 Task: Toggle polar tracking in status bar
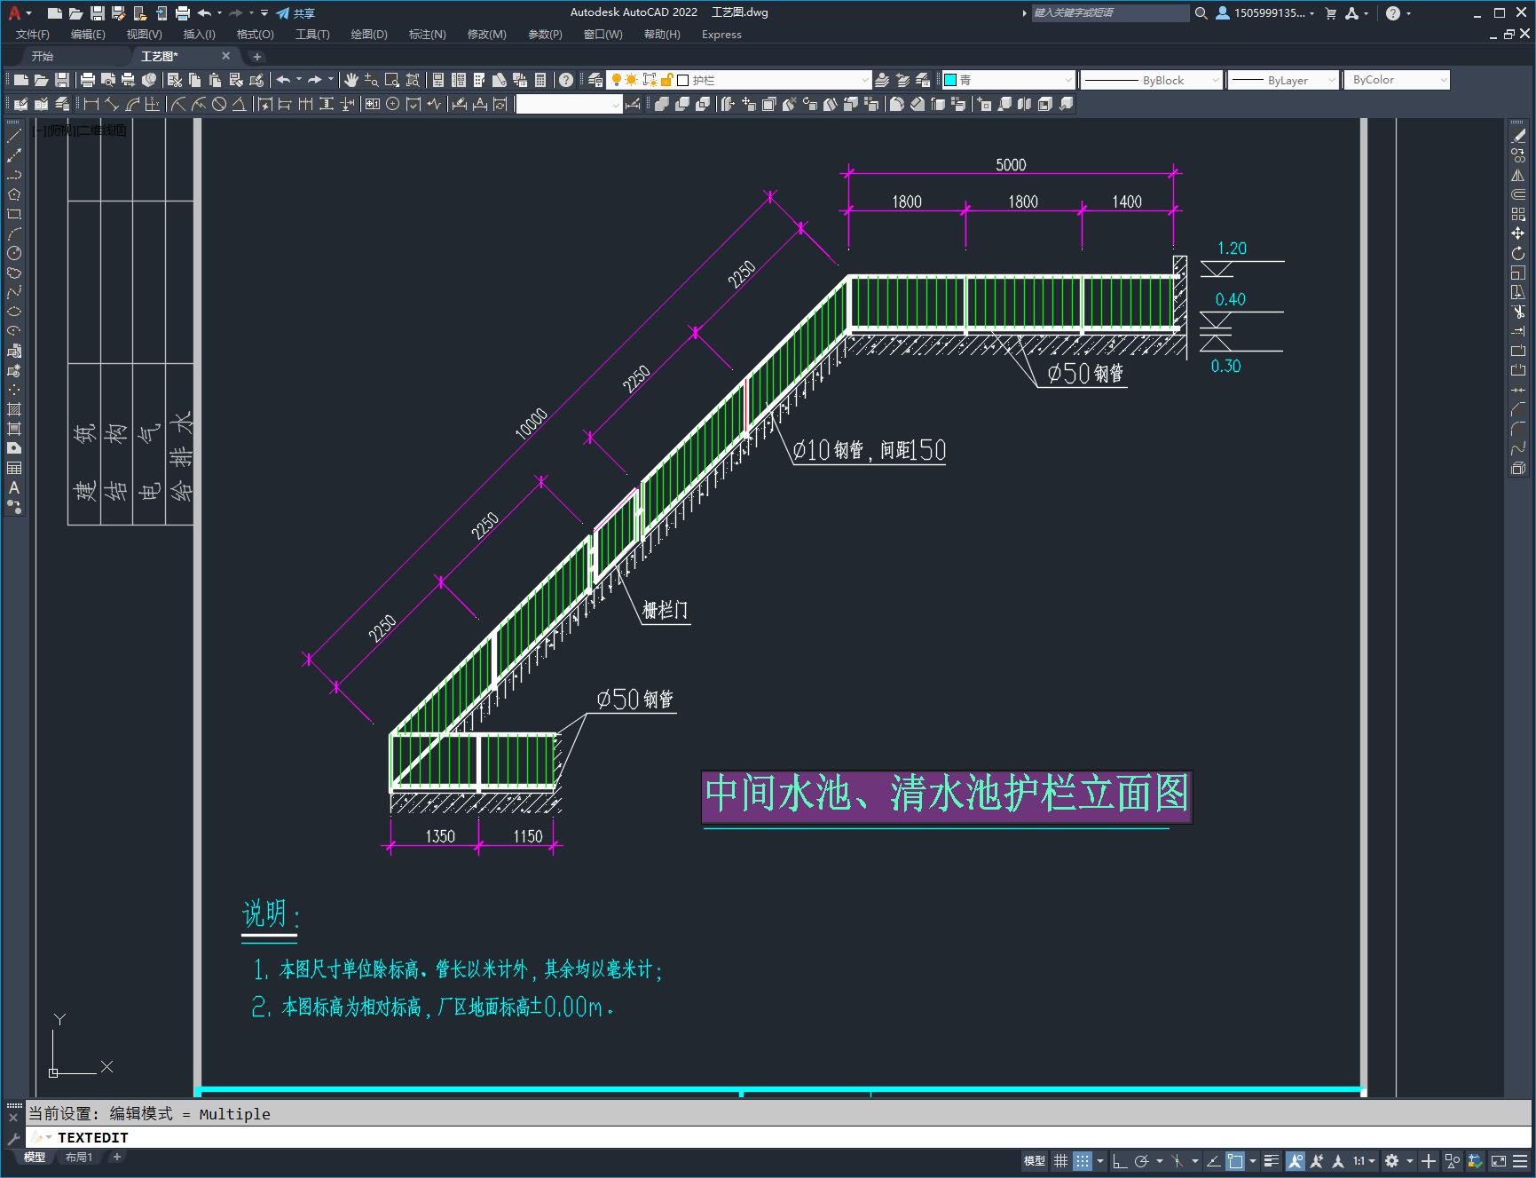tap(1142, 1160)
